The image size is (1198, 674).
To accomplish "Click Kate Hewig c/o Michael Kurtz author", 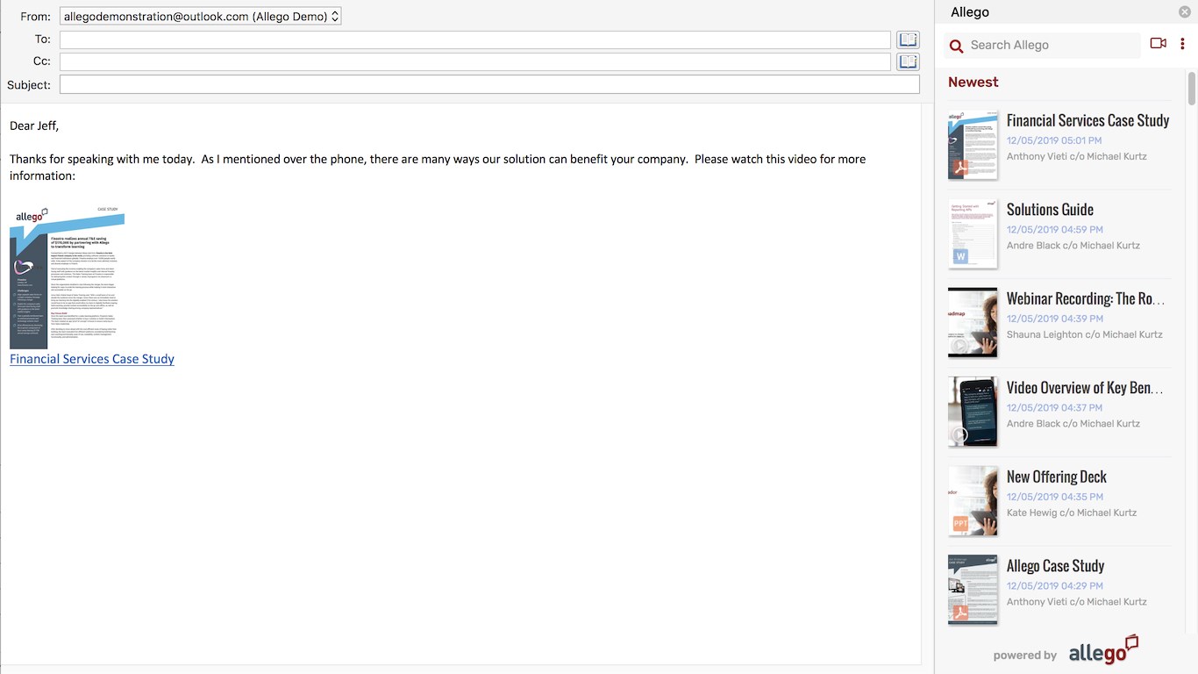I will click(1072, 513).
